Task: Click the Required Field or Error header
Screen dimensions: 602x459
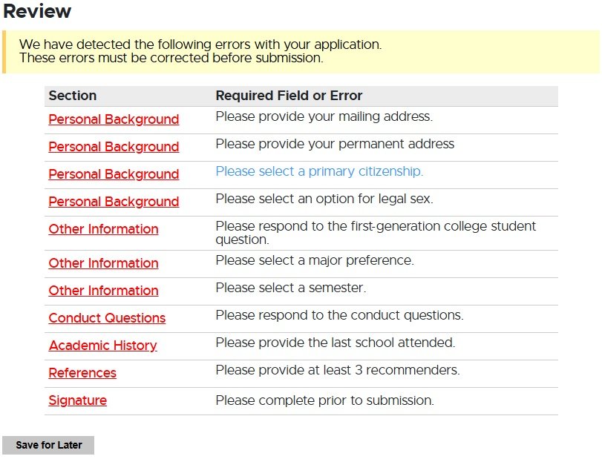Action: 289,96
